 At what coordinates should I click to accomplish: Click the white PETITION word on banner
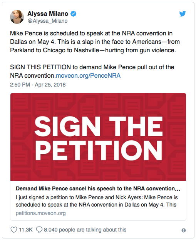pos(99,150)
